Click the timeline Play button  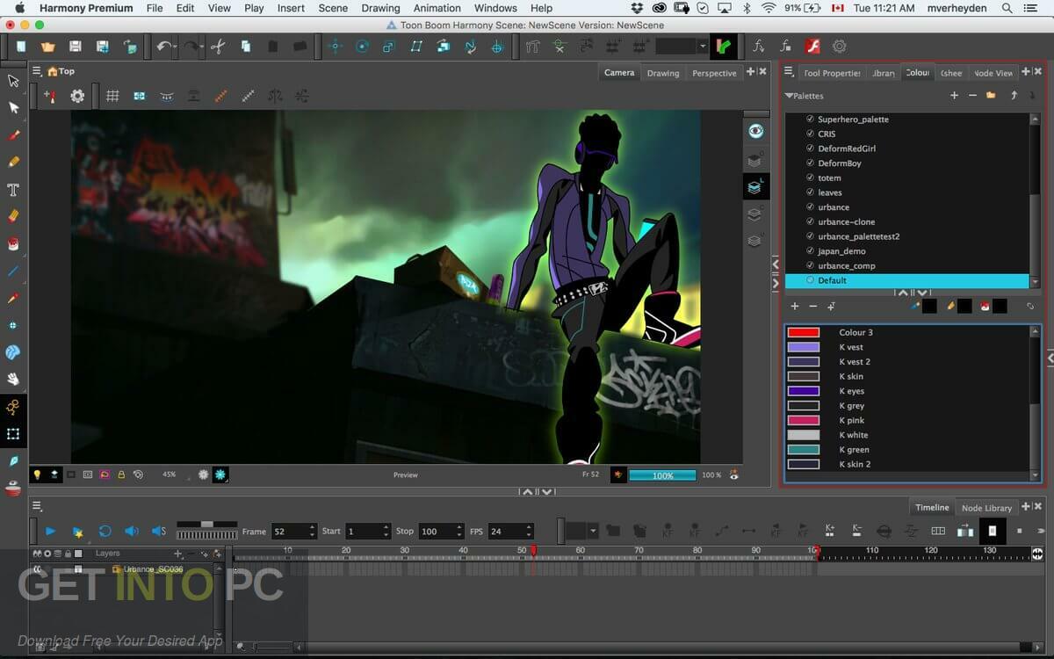tap(50, 531)
